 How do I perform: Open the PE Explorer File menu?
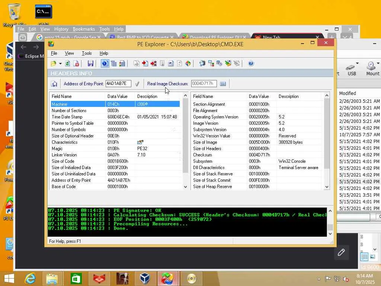coord(54,53)
